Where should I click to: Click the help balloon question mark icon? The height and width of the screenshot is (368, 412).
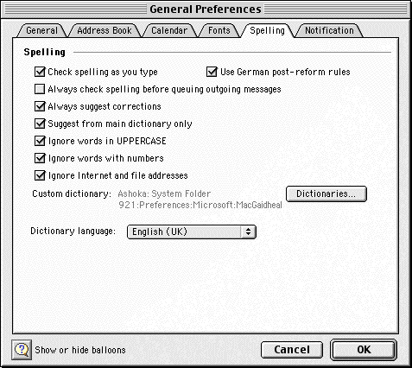tap(22, 350)
